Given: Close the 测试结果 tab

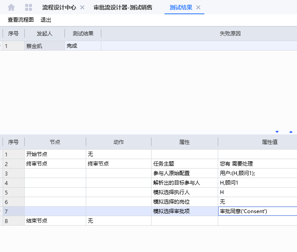Looking at the screenshot, I should point(198,7).
